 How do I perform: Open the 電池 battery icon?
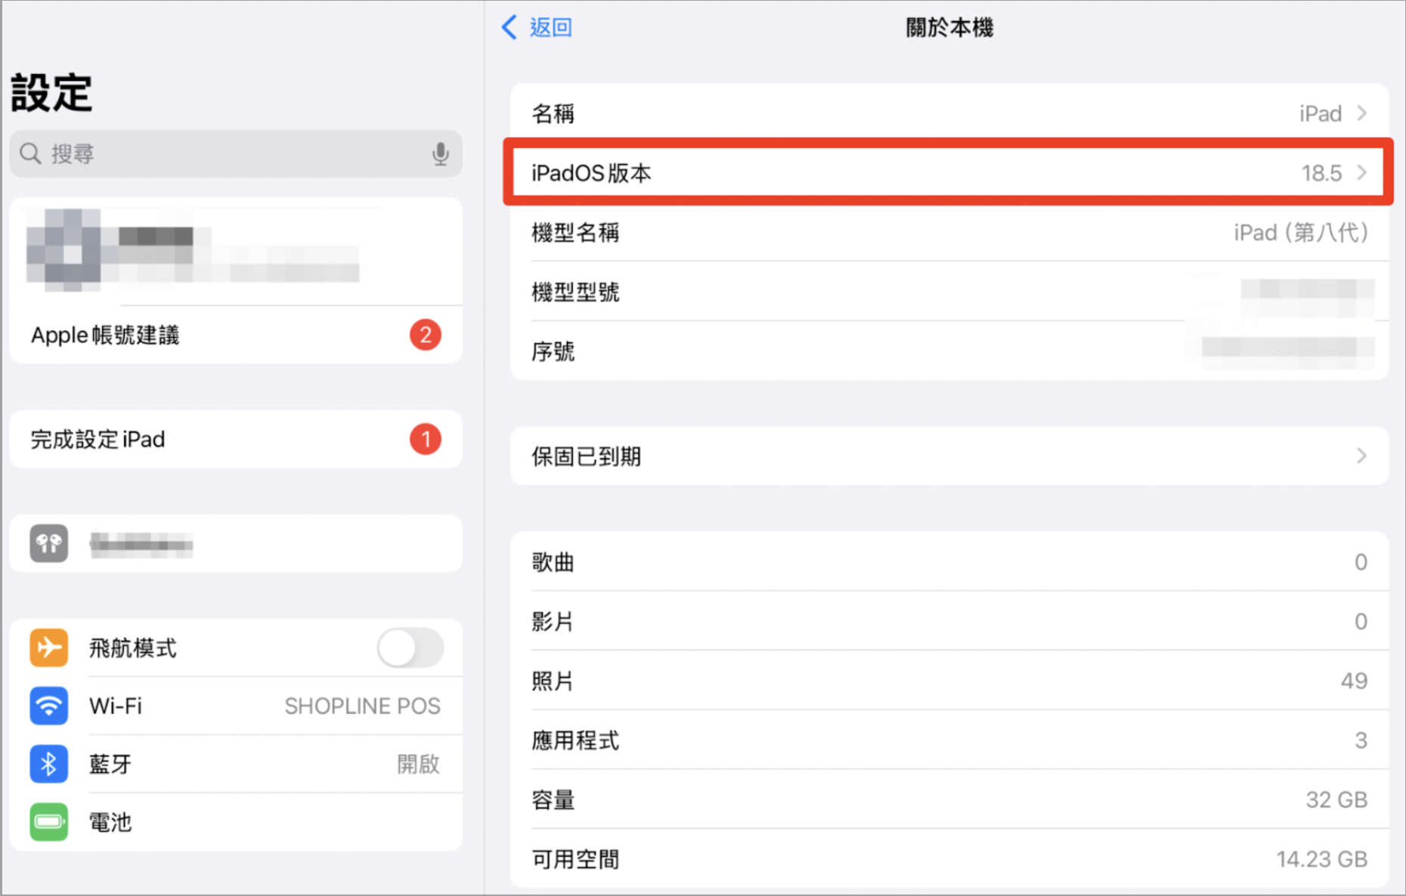(49, 822)
